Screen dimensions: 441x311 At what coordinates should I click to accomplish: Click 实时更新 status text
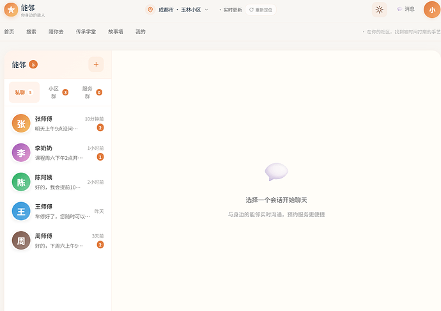click(232, 10)
